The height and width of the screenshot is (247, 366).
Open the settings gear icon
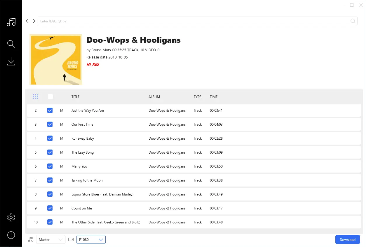(x=11, y=217)
